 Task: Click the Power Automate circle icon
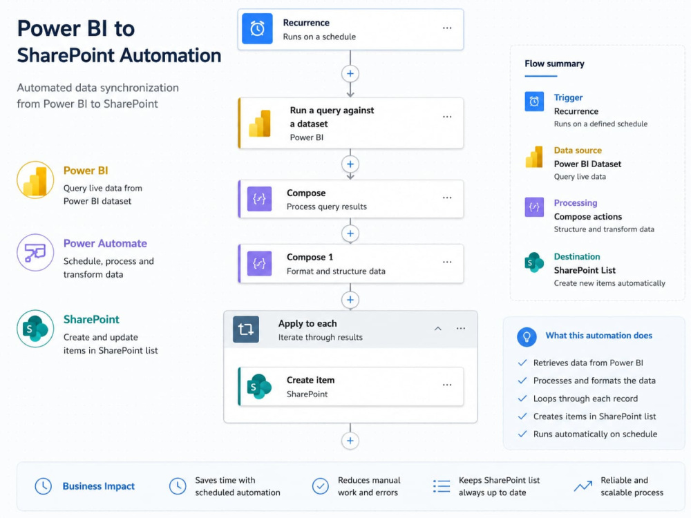(35, 253)
